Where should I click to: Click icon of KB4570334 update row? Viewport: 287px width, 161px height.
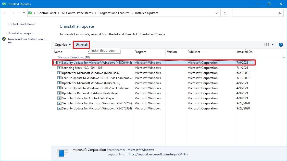coord(59,108)
